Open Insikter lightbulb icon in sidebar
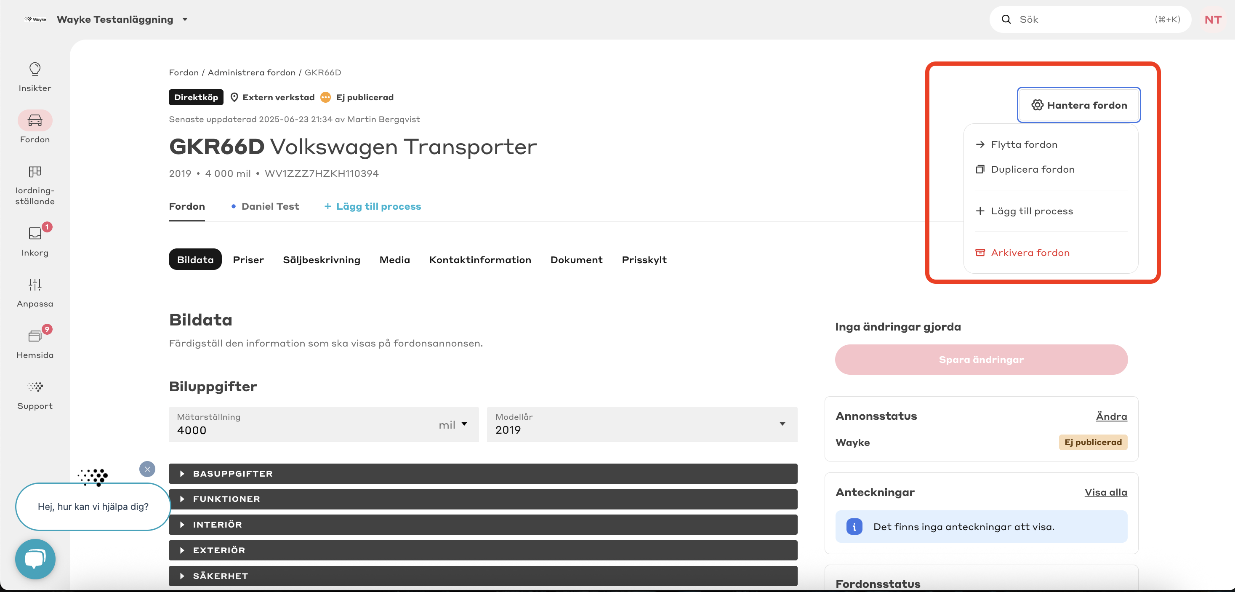Image resolution: width=1235 pixels, height=592 pixels. point(35,69)
